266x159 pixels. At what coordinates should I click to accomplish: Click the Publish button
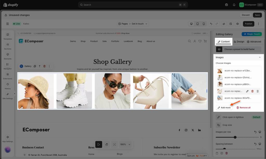(248, 24)
